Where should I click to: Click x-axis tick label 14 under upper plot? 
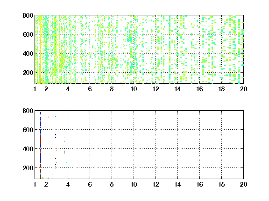pyautogui.click(x=177, y=89)
